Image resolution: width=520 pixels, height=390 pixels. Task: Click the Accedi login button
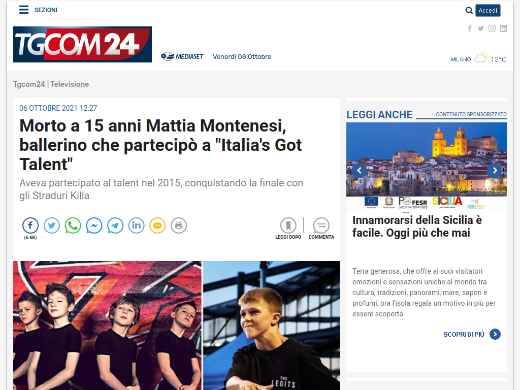[488, 11]
